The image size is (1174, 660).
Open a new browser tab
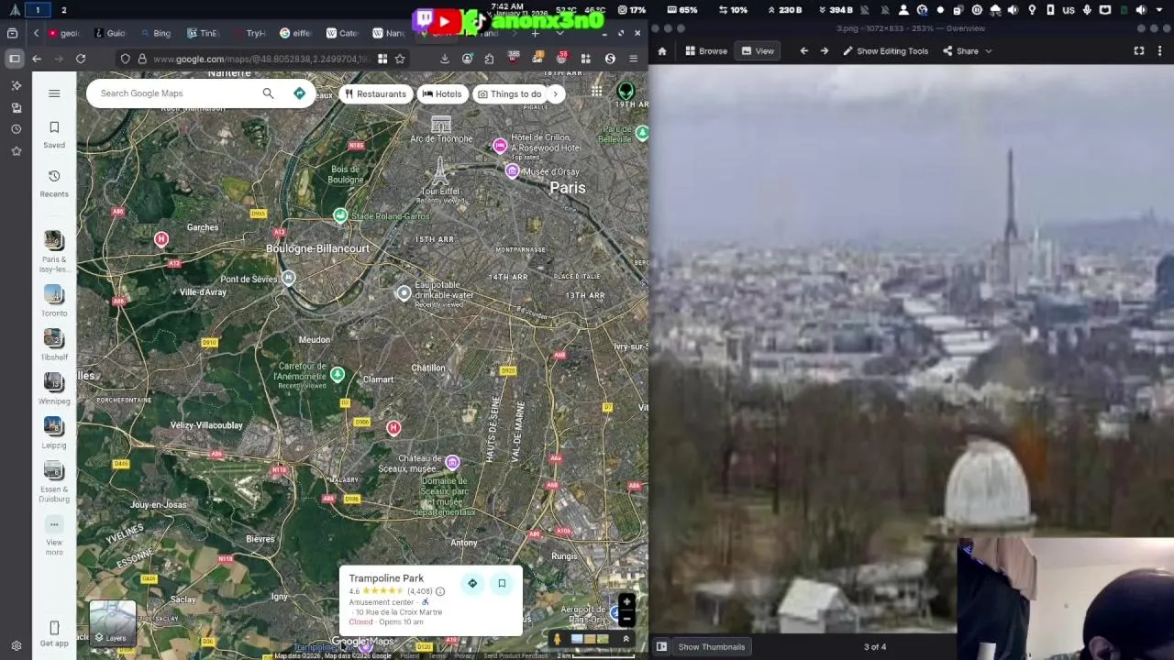tap(535, 33)
